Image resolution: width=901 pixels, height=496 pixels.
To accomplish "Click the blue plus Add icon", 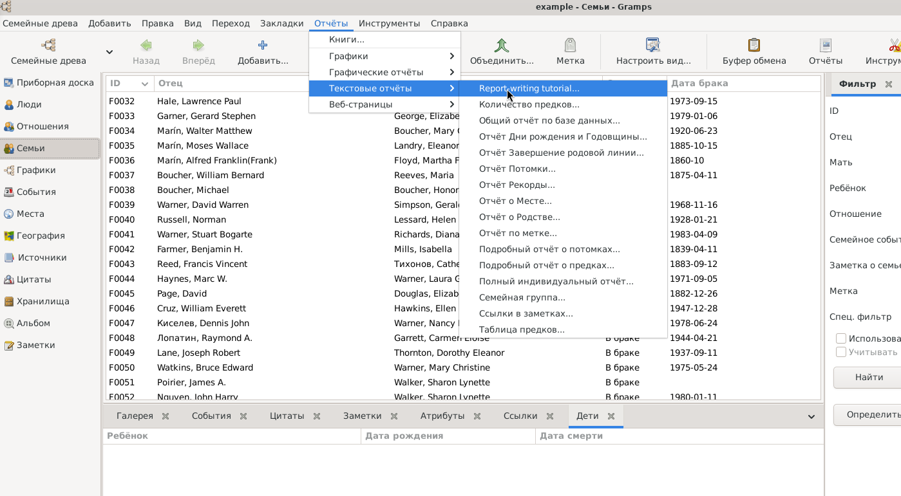I will (x=263, y=45).
